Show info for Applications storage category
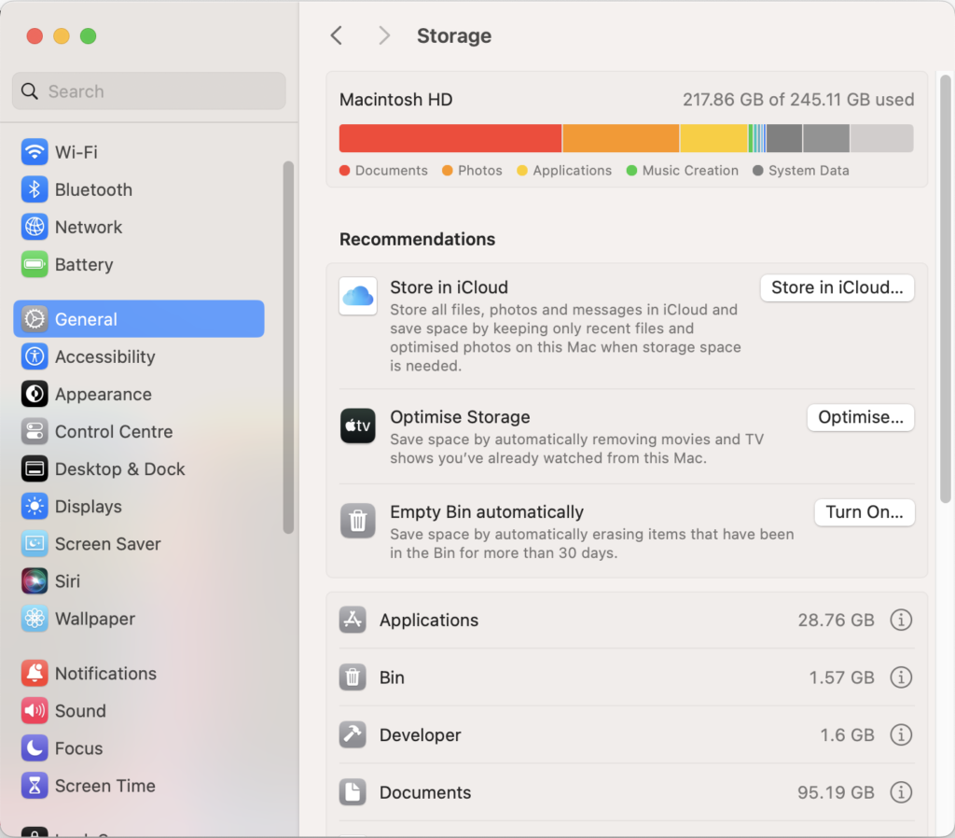Image resolution: width=955 pixels, height=838 pixels. [x=901, y=620]
